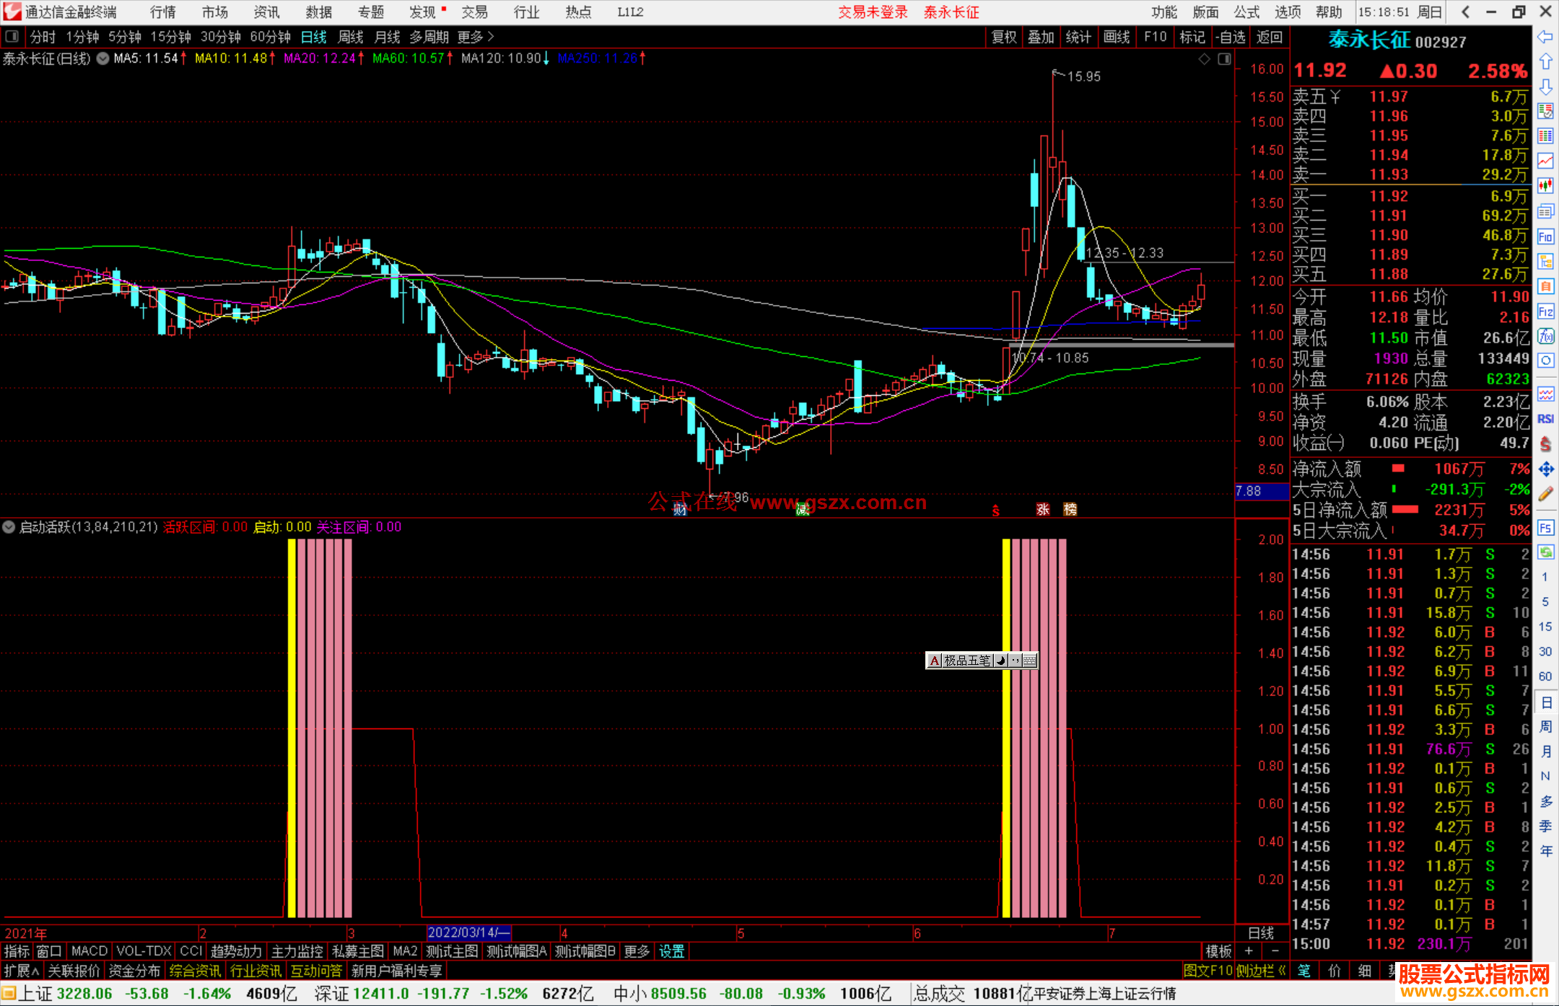Screen dimensions: 1559x1006
Task: Click the 极品五笔 input method bar
Action: click(x=982, y=660)
